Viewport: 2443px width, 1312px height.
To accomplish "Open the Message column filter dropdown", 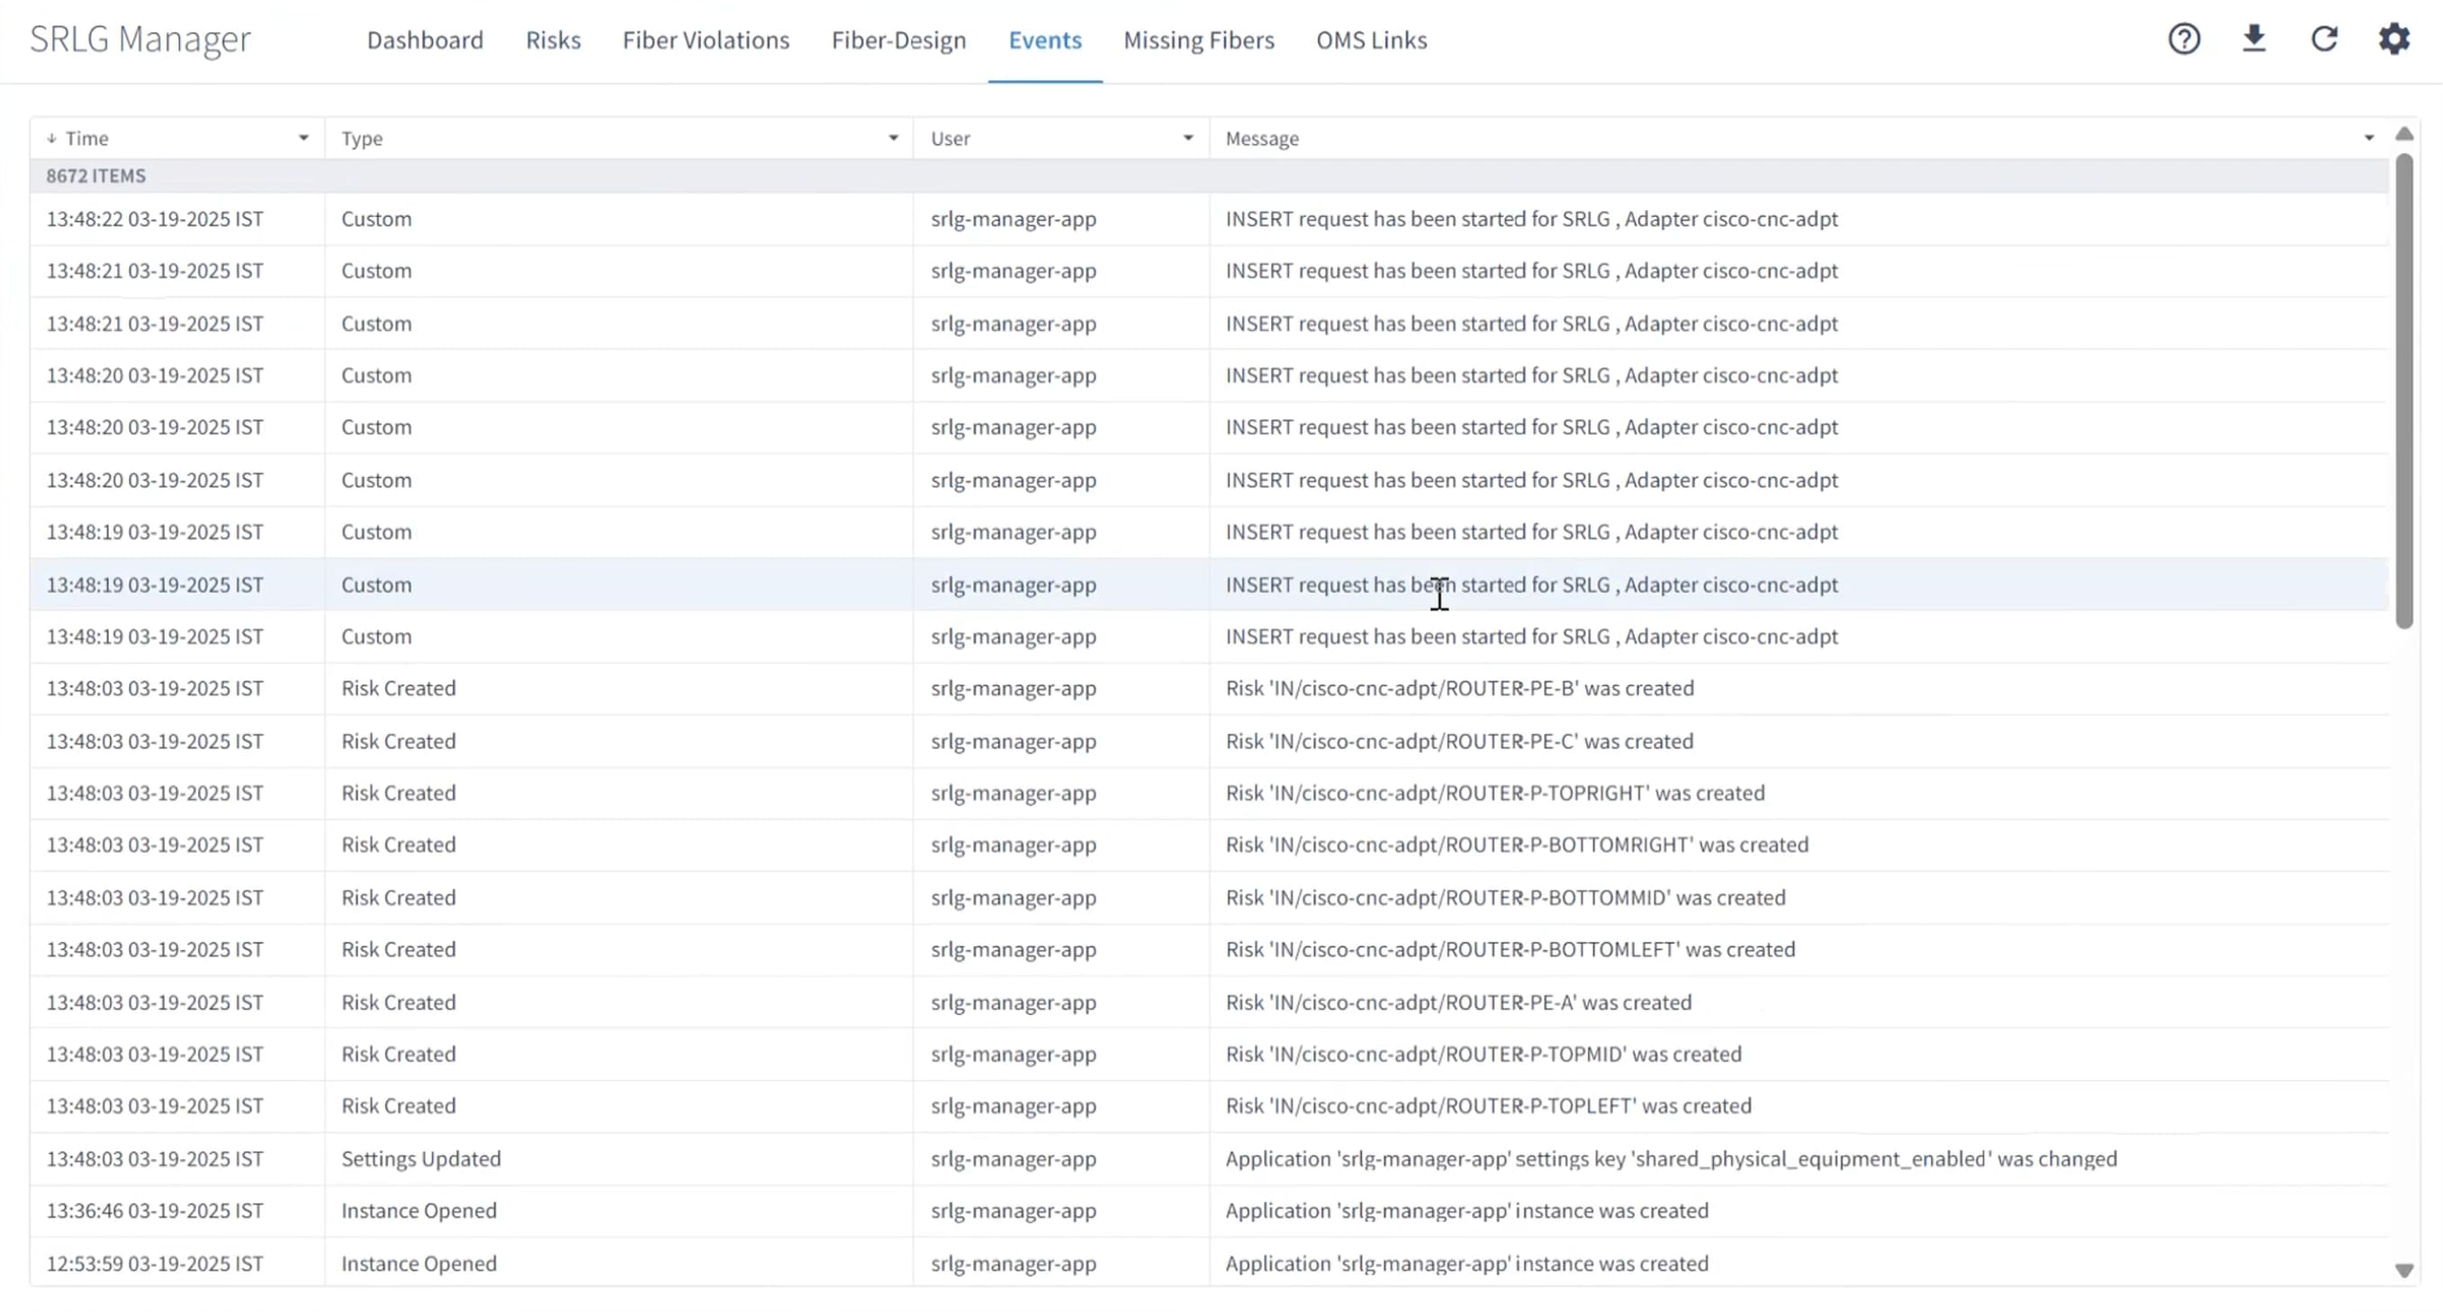I will (x=2369, y=139).
